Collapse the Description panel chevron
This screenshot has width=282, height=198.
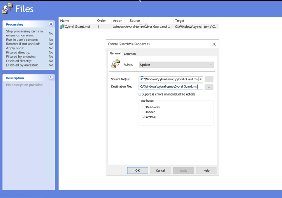coord(51,78)
